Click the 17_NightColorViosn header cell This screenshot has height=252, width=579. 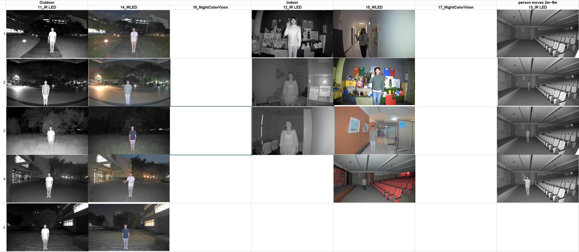(456, 7)
